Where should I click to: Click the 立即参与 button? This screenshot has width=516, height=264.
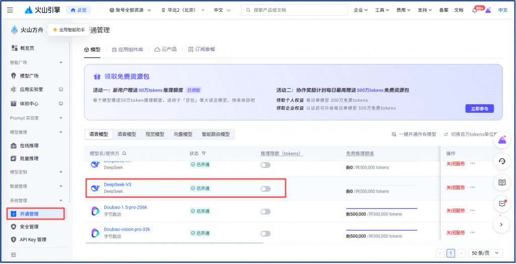[x=479, y=108]
